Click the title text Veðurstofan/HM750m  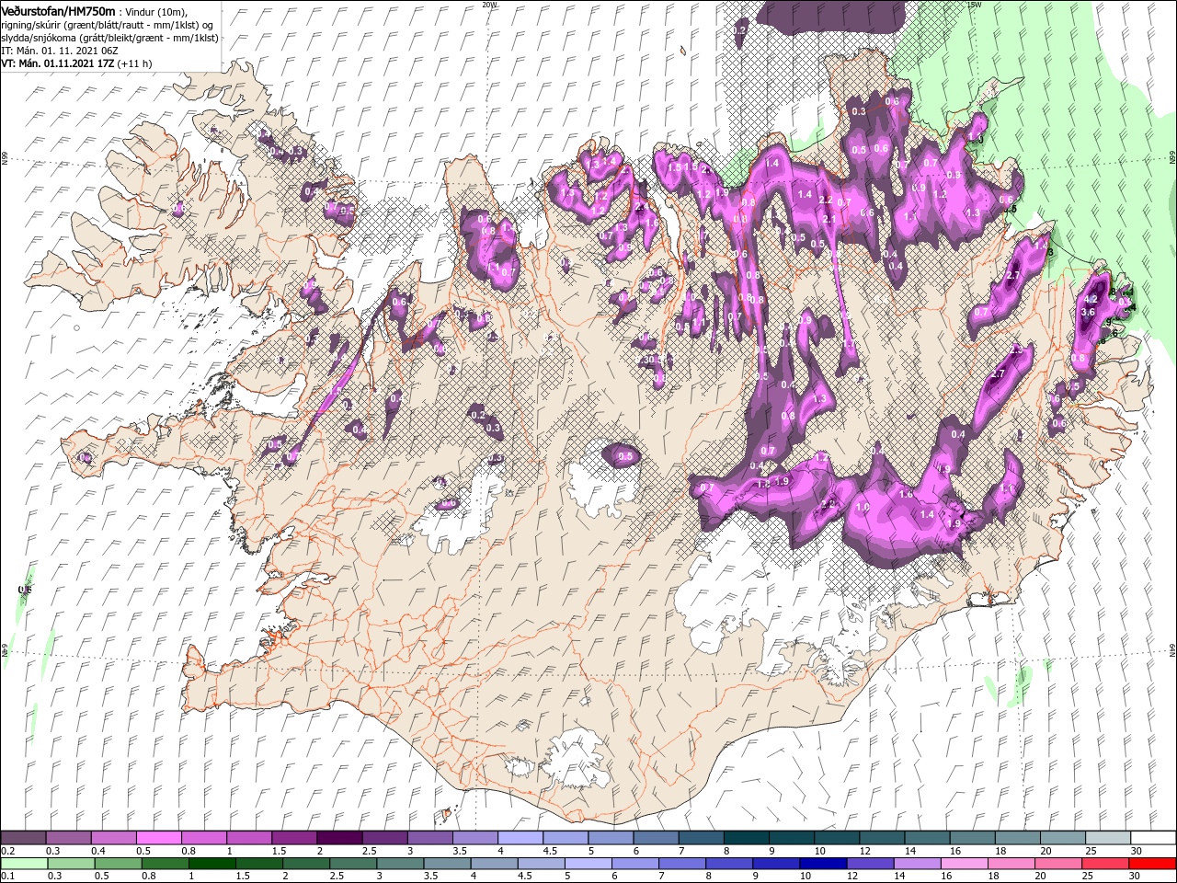tap(58, 10)
